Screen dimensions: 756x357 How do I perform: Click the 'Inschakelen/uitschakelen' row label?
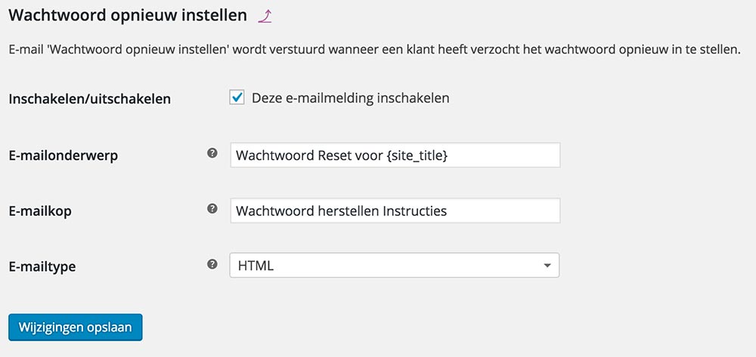(89, 99)
